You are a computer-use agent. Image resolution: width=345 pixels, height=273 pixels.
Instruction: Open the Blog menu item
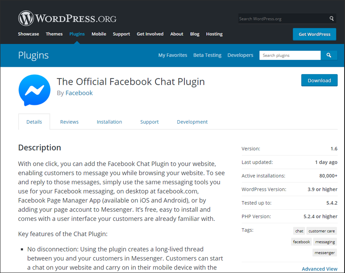195,34
